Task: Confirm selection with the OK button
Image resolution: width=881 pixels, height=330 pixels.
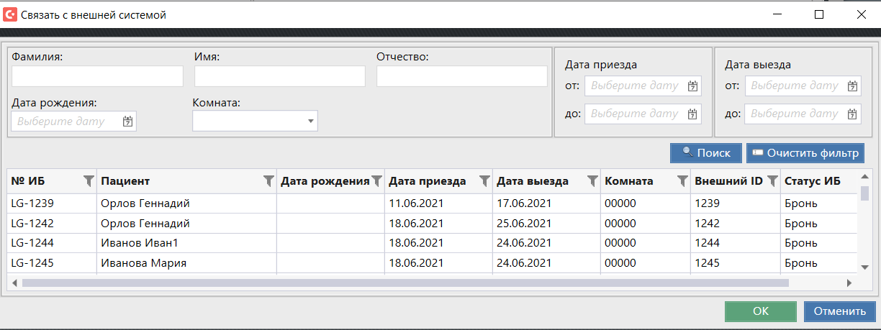Action: click(x=760, y=311)
